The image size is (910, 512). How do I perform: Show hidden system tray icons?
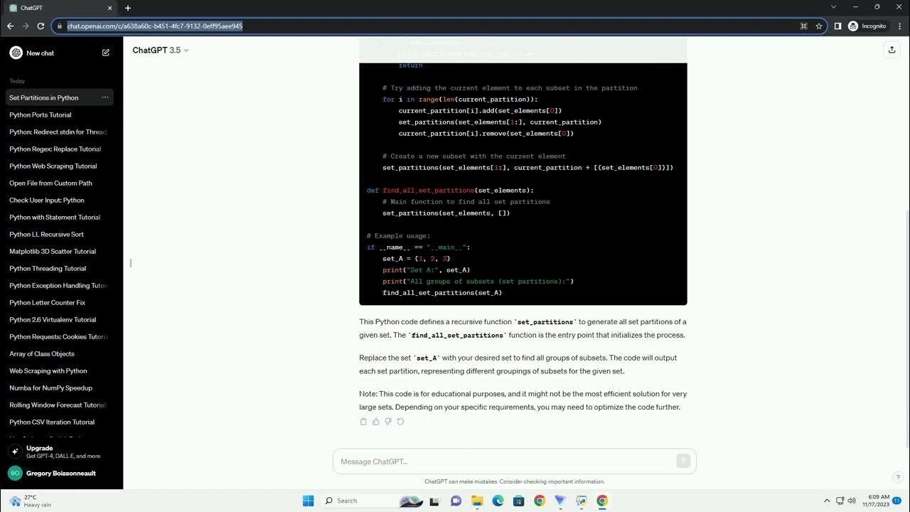(826, 501)
